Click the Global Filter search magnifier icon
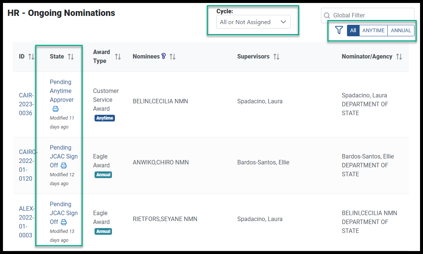Viewport: 423px width, 254px height. coord(327,16)
